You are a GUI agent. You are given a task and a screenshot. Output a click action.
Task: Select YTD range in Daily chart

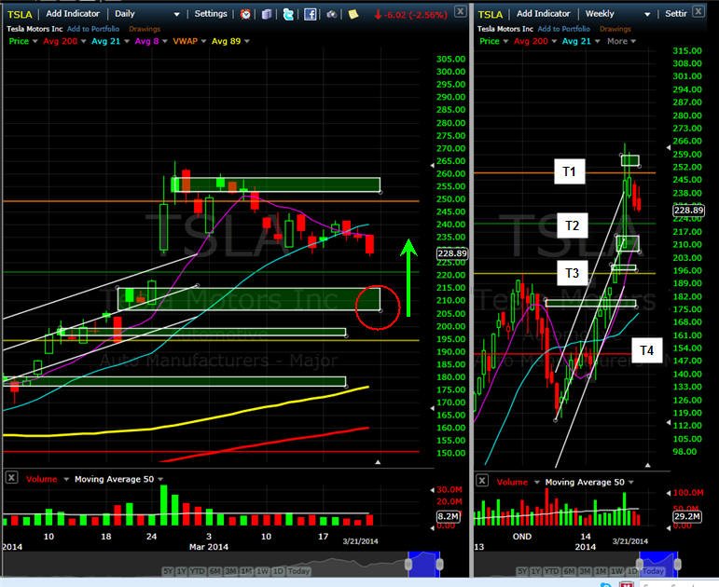(x=198, y=571)
